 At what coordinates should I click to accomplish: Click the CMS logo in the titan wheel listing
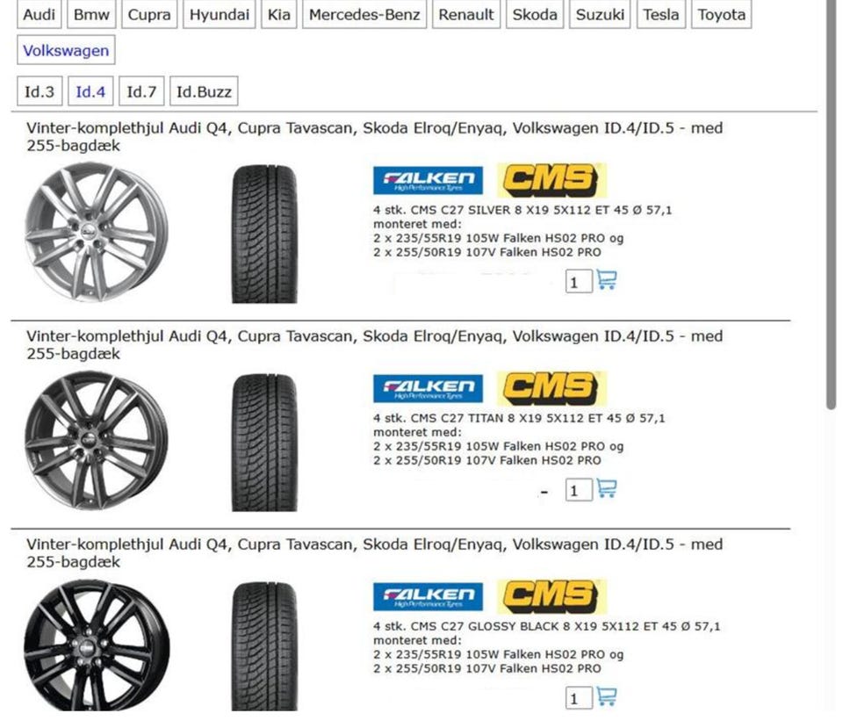tap(551, 388)
